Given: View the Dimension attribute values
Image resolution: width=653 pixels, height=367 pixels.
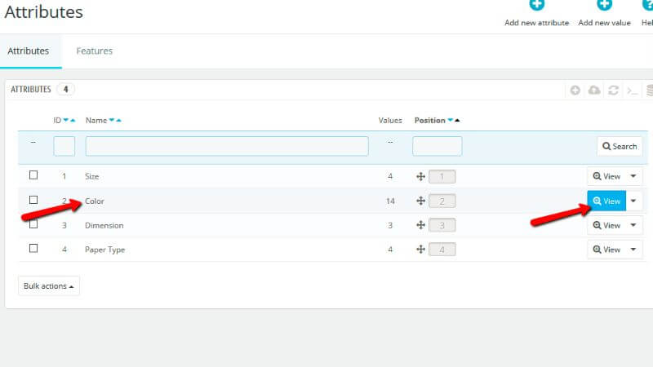Looking at the screenshot, I should tap(606, 225).
